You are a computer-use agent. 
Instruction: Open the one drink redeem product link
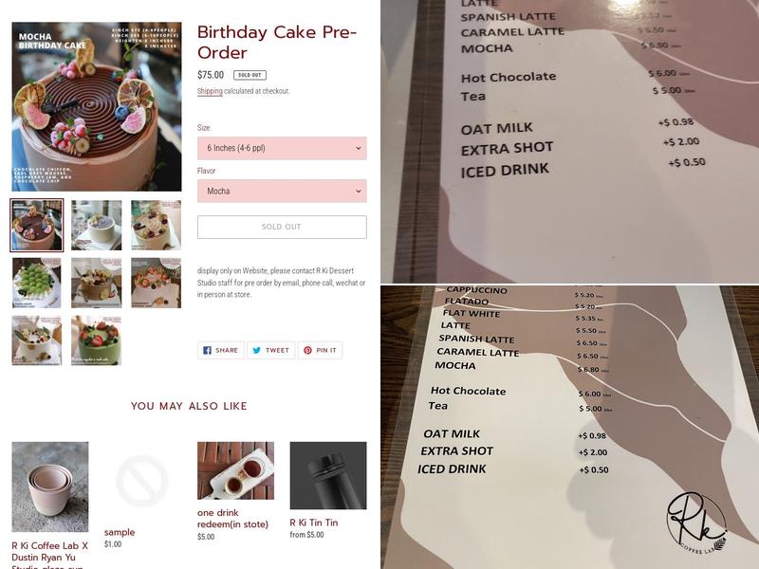pyautogui.click(x=232, y=518)
